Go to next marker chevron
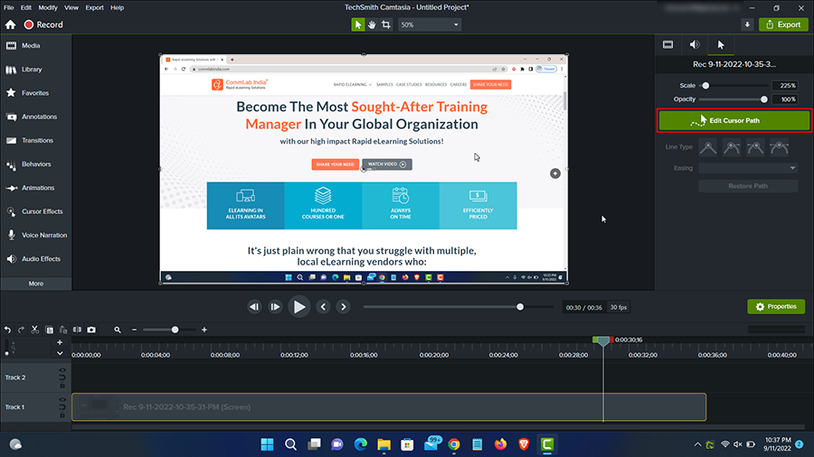This screenshot has width=814, height=457. (x=343, y=307)
